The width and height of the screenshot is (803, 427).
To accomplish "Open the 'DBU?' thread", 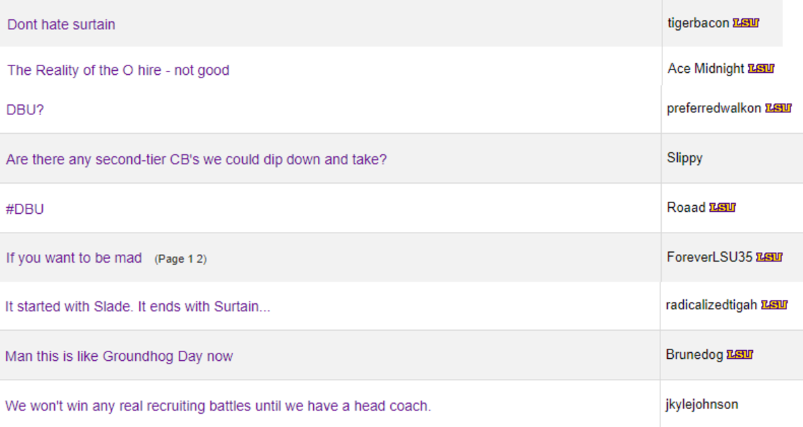I will 25,110.
